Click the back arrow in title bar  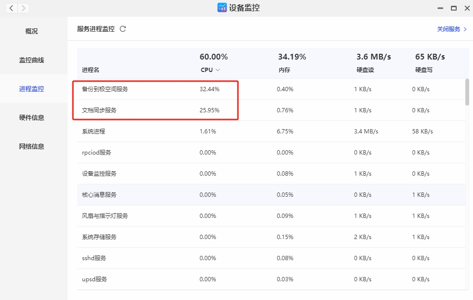point(11,8)
